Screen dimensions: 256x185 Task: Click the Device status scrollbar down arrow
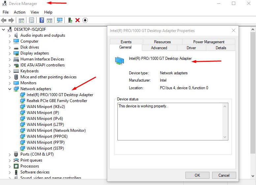coord(225,137)
